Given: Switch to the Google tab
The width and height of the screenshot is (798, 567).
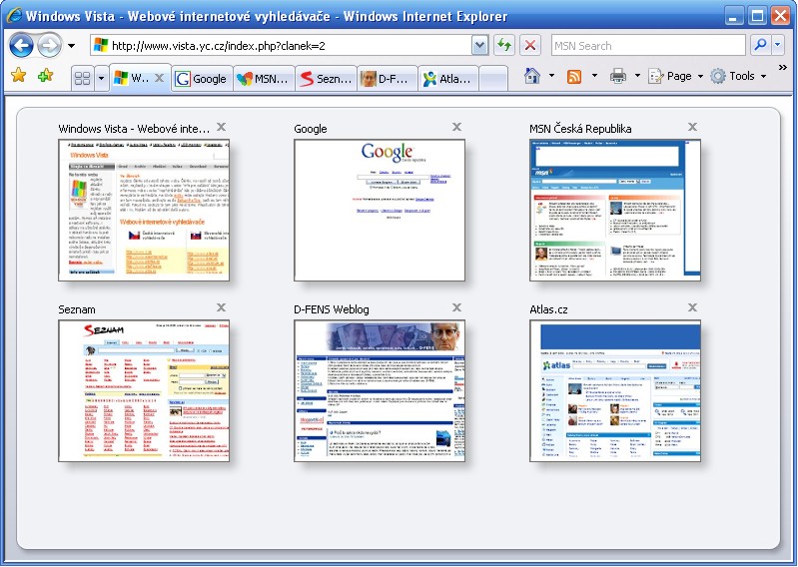Looking at the screenshot, I should (202, 79).
